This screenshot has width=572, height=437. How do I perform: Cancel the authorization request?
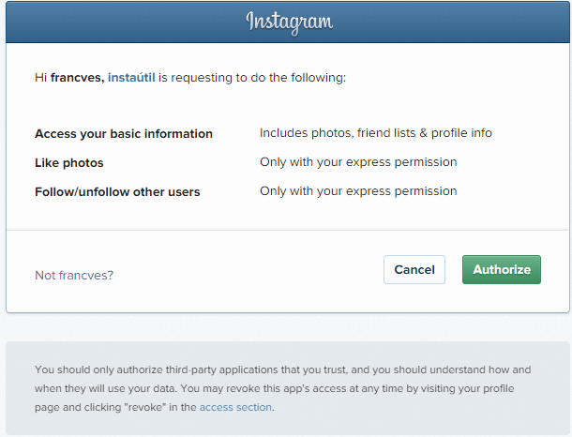click(x=414, y=269)
